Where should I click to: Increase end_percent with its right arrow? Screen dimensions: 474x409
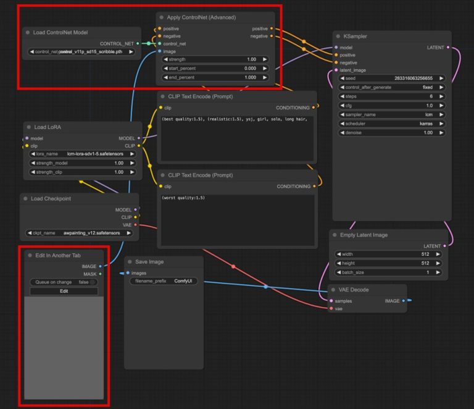click(x=265, y=77)
